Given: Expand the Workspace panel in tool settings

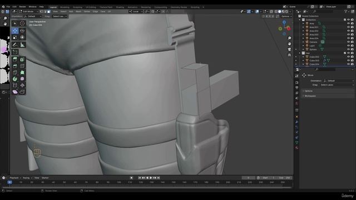Looking at the screenshot, I should 328,96.
